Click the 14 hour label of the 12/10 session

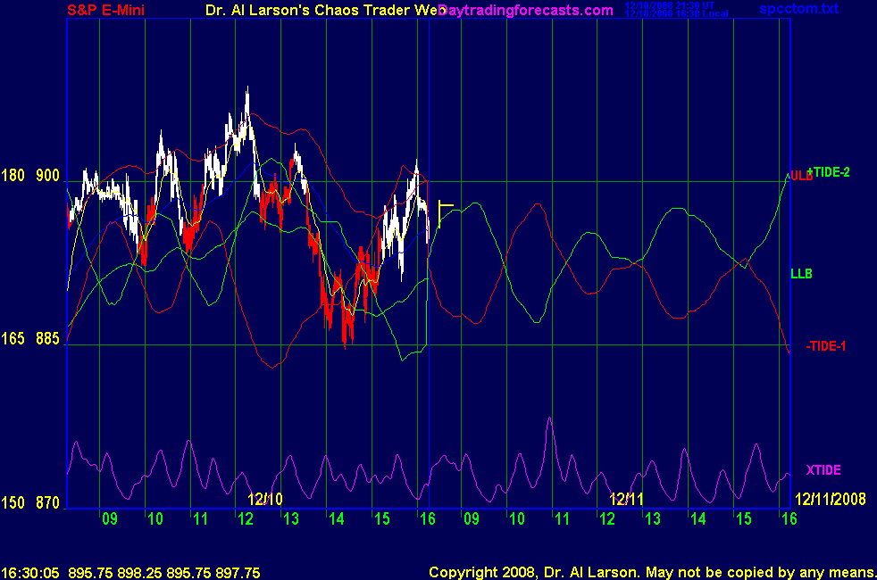[x=336, y=519]
